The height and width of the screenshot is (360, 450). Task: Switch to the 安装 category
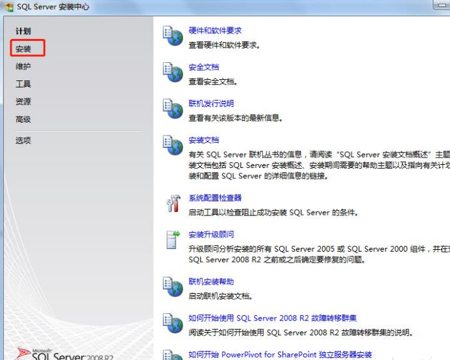[x=23, y=49]
